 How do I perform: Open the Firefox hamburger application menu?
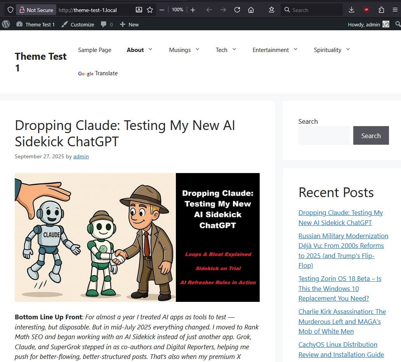395,10
